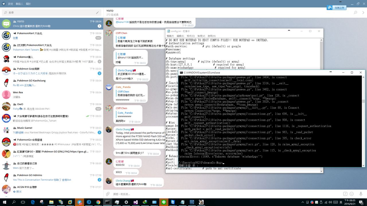Click the cmd window vertical scrollbar down arrow

(363, 165)
